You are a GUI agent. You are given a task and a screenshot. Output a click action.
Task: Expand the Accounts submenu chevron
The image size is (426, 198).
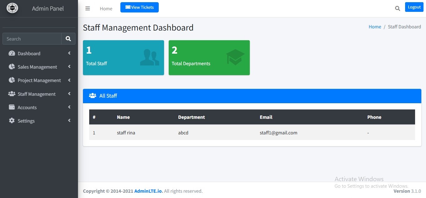(x=69, y=107)
